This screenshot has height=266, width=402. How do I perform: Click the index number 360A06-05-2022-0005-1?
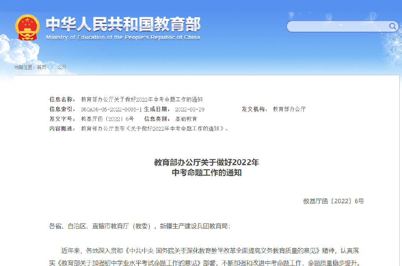click(111, 109)
